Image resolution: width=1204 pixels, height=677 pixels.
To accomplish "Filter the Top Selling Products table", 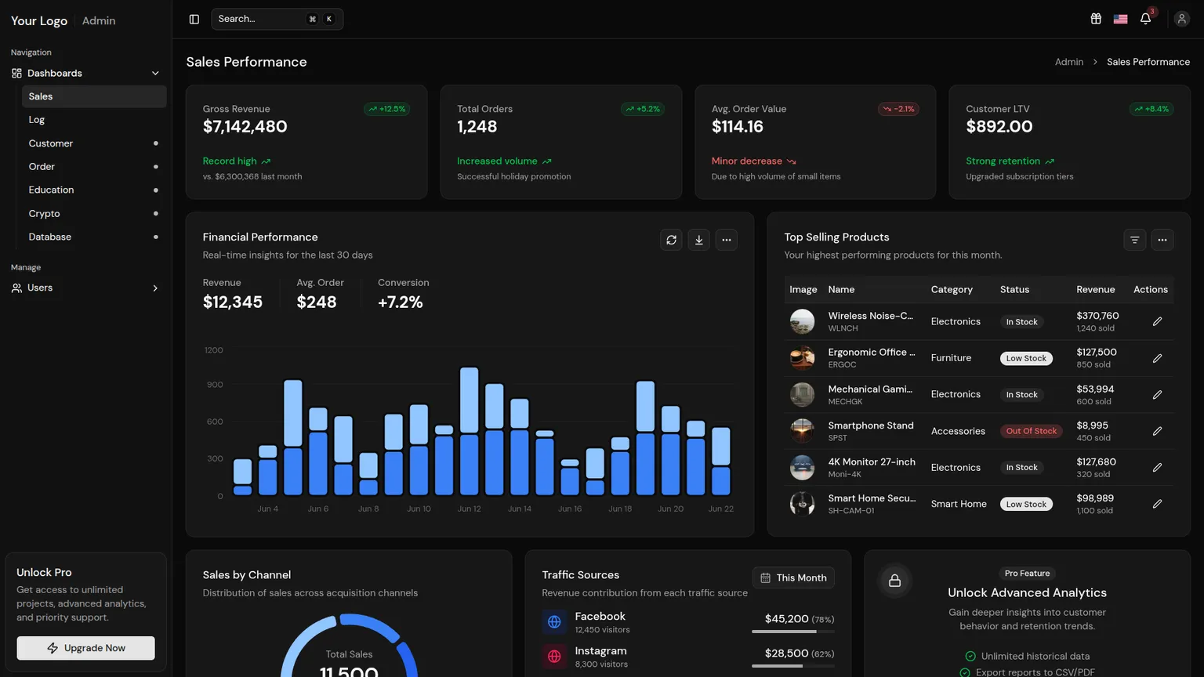I will [1134, 240].
